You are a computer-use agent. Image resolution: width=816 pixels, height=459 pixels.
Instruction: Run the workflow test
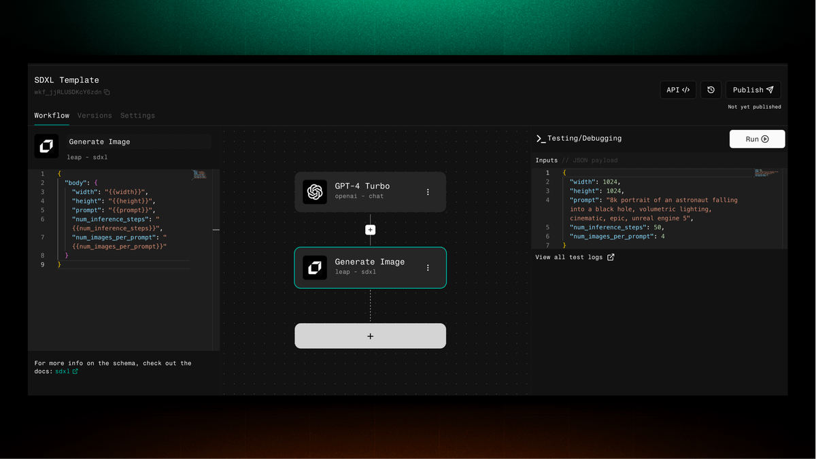[757, 139]
